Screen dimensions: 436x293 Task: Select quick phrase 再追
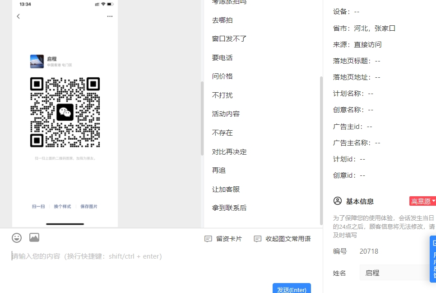point(219,170)
